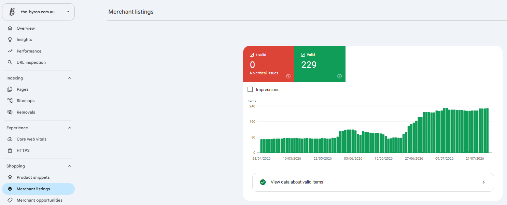Enable the Impressions checkbox
The image size is (507, 205).
pyautogui.click(x=250, y=89)
